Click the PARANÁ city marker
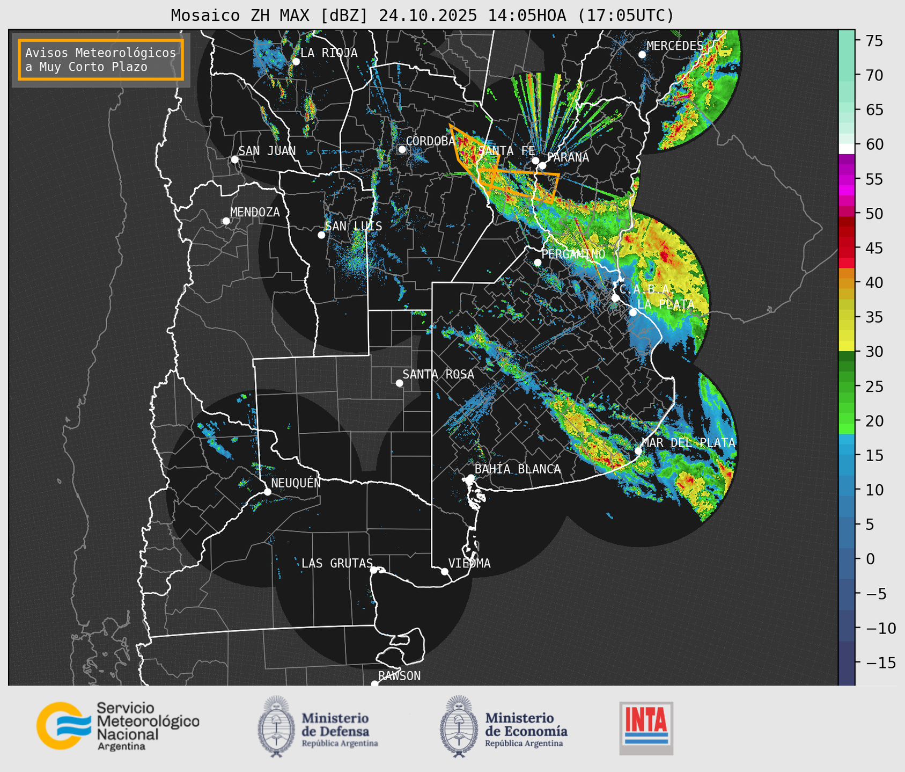Screen dimensions: 905x772 (x=542, y=165)
